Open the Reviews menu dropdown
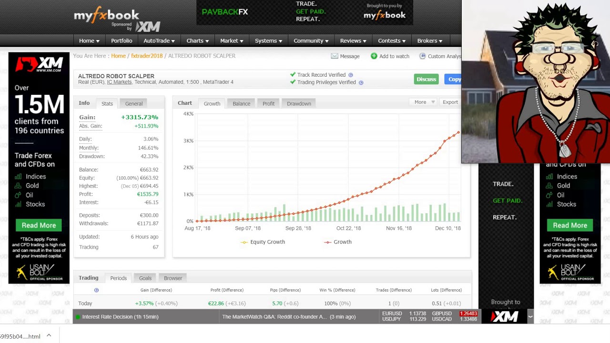 click(x=353, y=41)
